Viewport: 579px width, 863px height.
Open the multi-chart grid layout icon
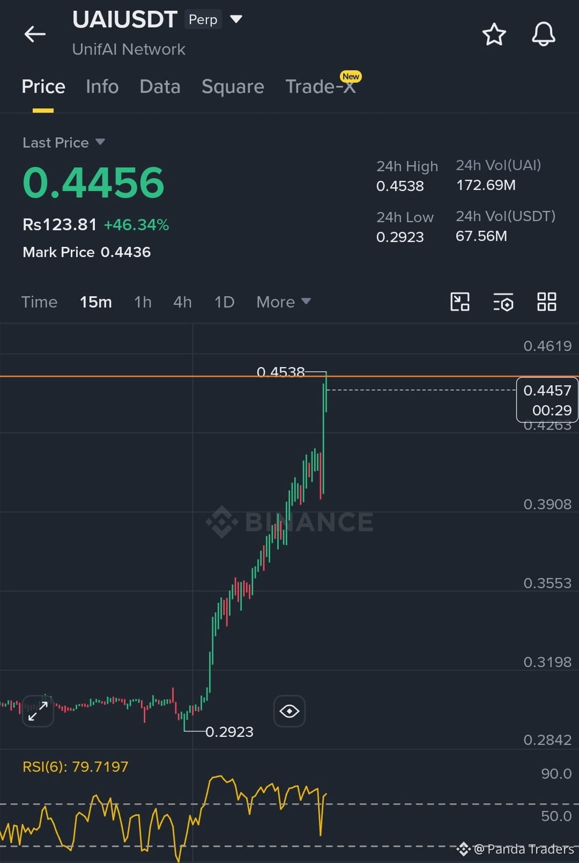pyautogui.click(x=546, y=302)
